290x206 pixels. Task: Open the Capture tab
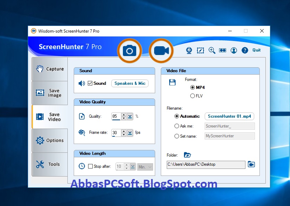[x=50, y=69]
